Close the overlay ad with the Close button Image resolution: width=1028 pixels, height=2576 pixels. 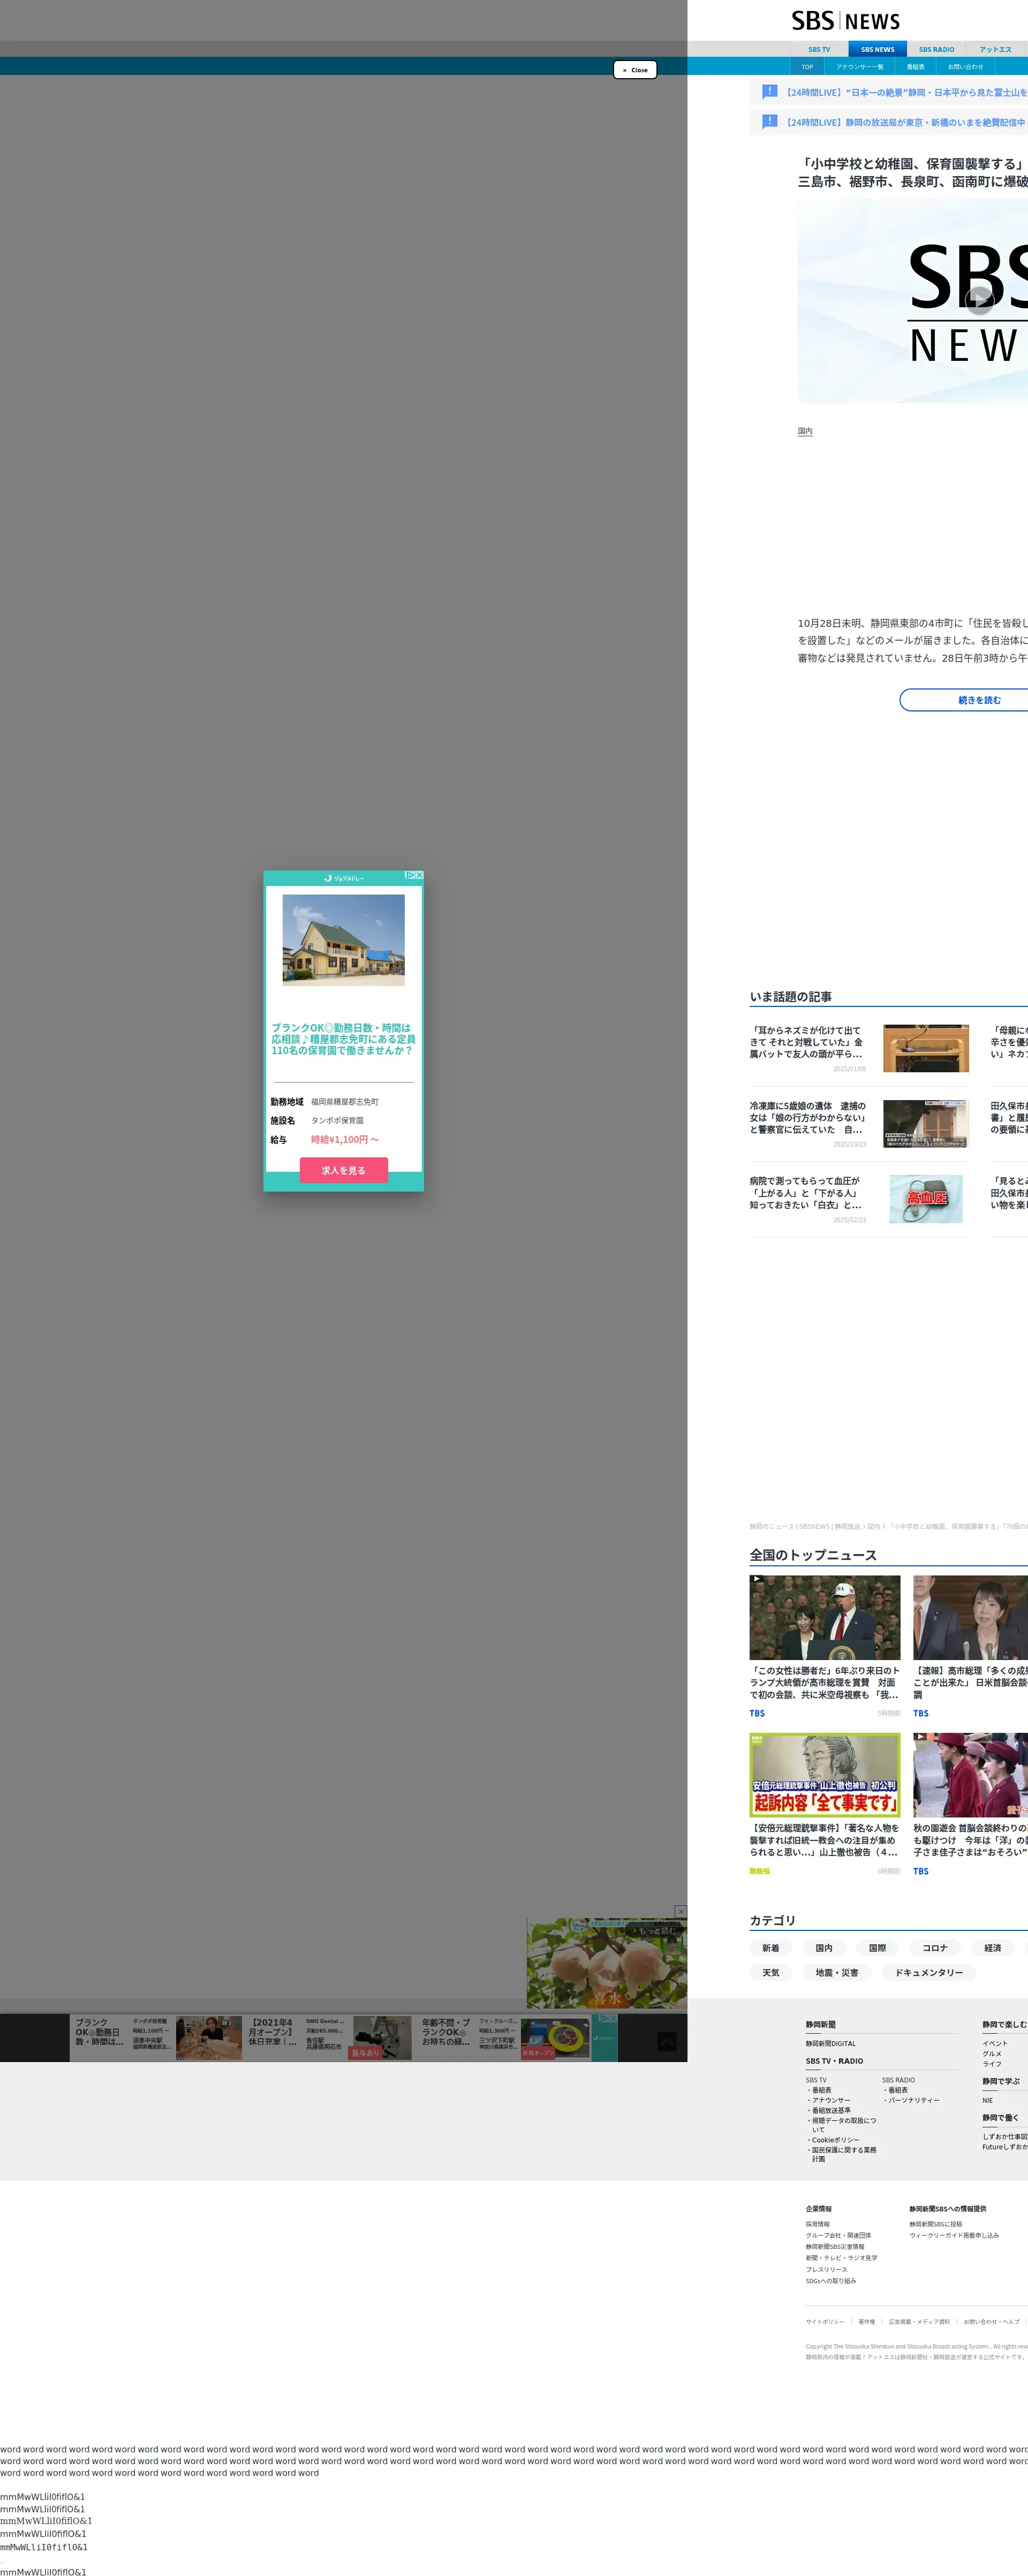point(635,70)
